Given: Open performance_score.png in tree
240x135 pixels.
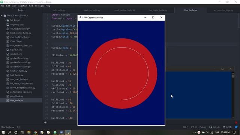Looking at the screenshot, I should click(21, 92).
